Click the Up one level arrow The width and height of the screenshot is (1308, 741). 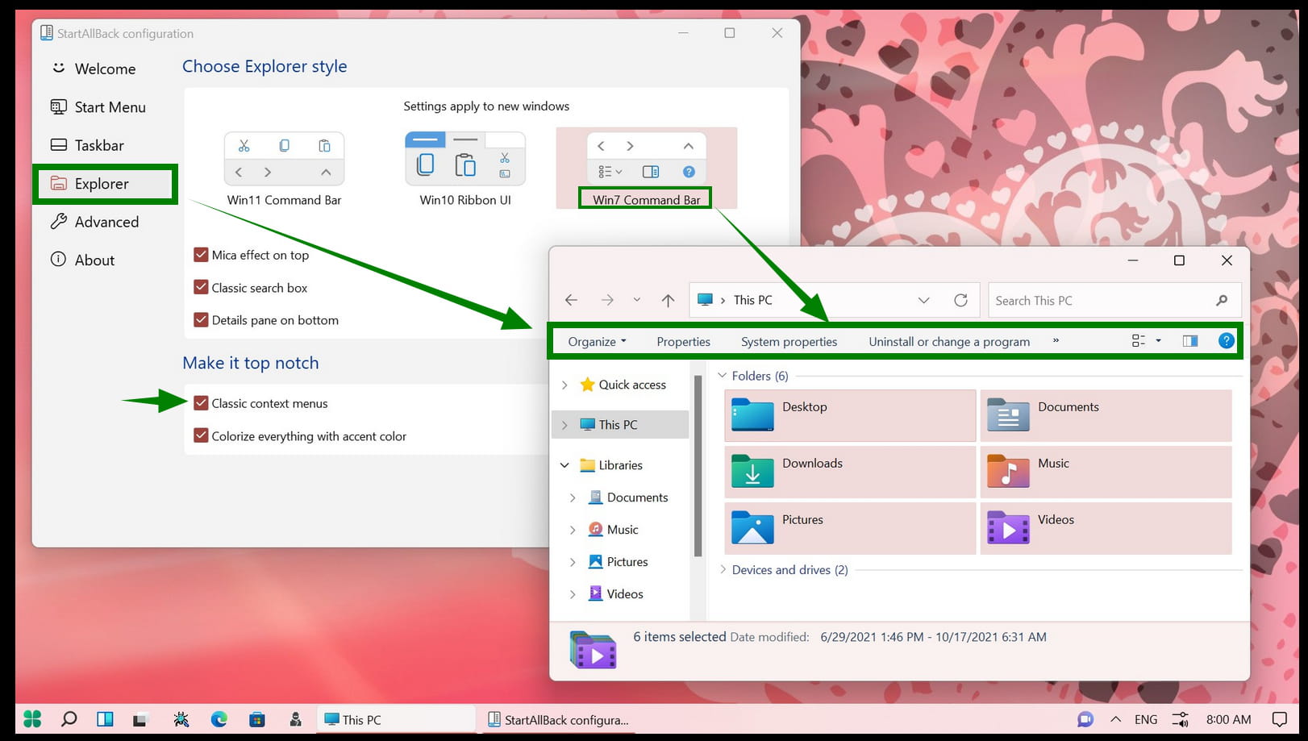click(x=668, y=300)
